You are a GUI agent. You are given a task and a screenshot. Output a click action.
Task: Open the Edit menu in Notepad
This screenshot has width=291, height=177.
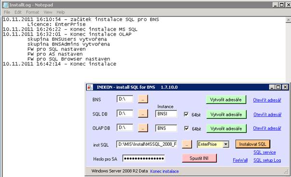(x=18, y=12)
